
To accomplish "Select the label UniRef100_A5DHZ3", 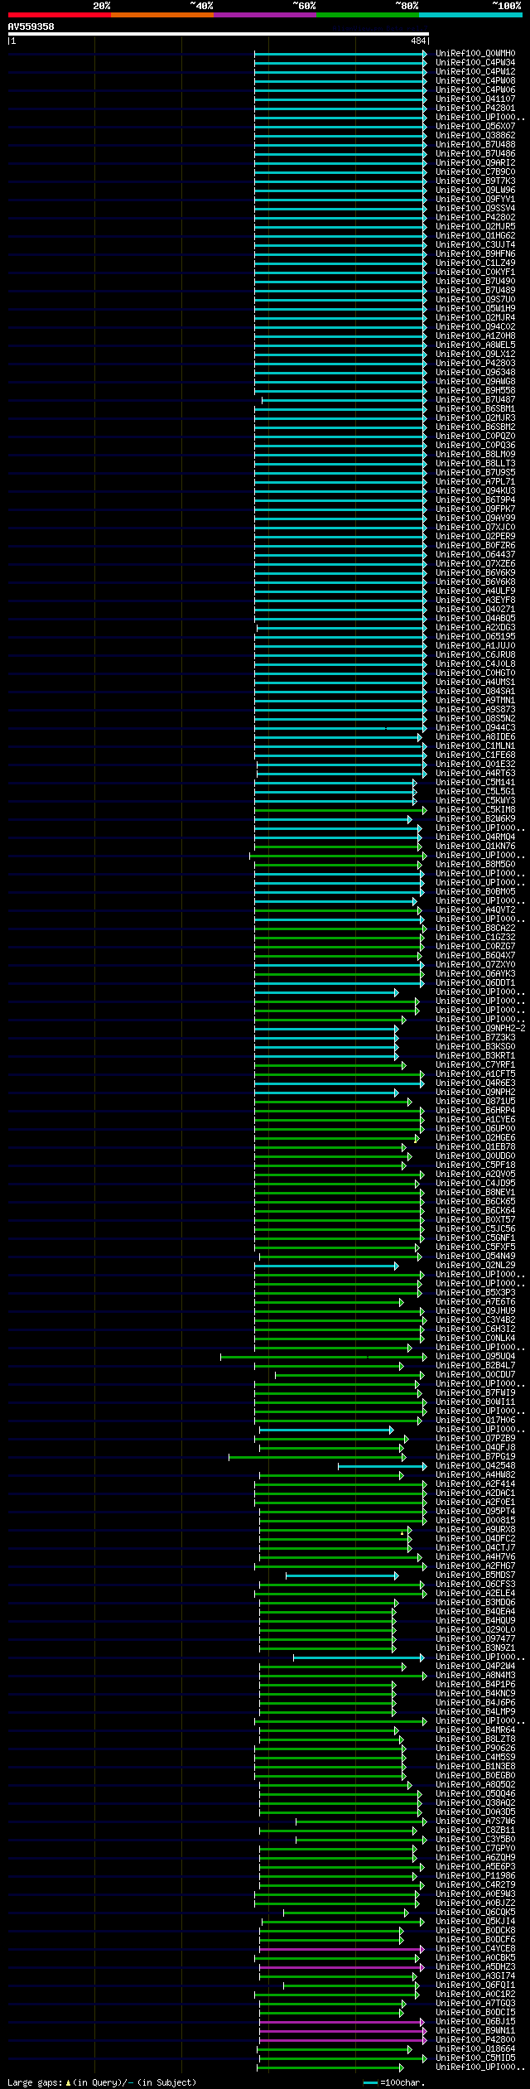I will (475, 1966).
